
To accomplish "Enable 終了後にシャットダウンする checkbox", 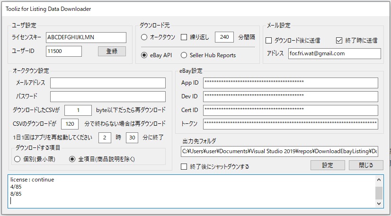I will point(184,166).
